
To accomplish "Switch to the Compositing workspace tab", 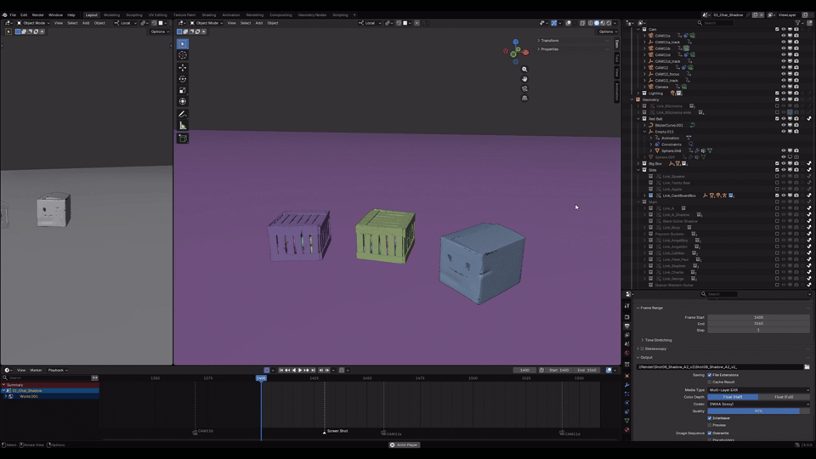I will tap(280, 15).
